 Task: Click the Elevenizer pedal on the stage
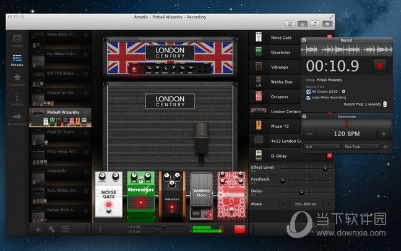tap(141, 197)
